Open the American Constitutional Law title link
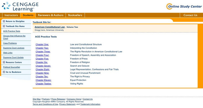This screenshot has height=108, width=203. click(50, 27)
